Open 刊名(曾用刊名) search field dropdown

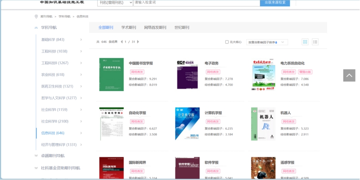click(115, 3)
